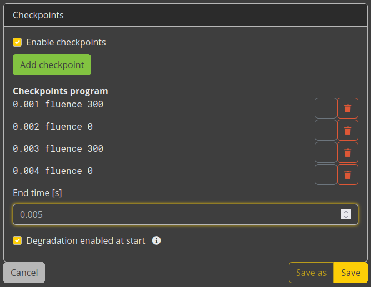Image resolution: width=371 pixels, height=287 pixels.
Task: Click blank button beside 0.004 checkpoint trash
Action: pos(326,175)
